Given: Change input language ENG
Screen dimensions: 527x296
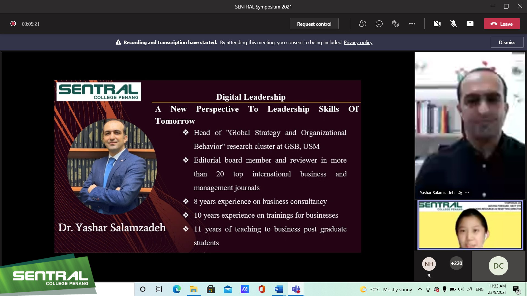Looking at the screenshot, I should [480, 289].
